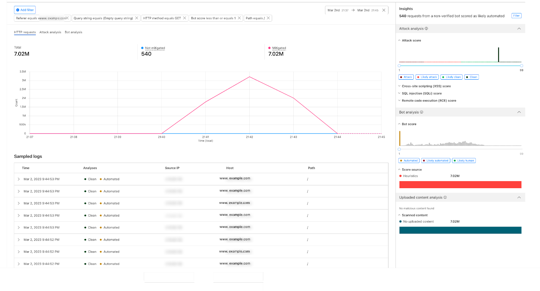Remove the Path equals / filter

(x=268, y=18)
